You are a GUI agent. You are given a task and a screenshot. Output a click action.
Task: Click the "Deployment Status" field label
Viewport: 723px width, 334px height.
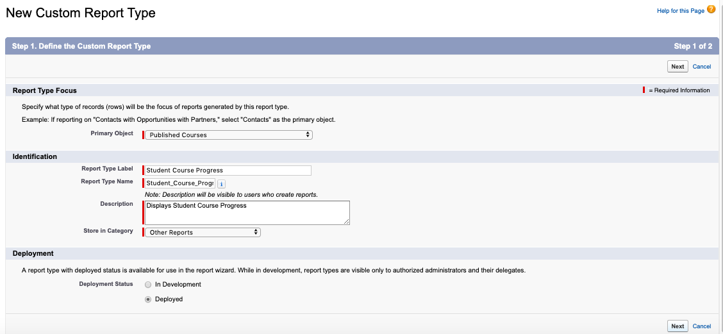[x=106, y=283]
